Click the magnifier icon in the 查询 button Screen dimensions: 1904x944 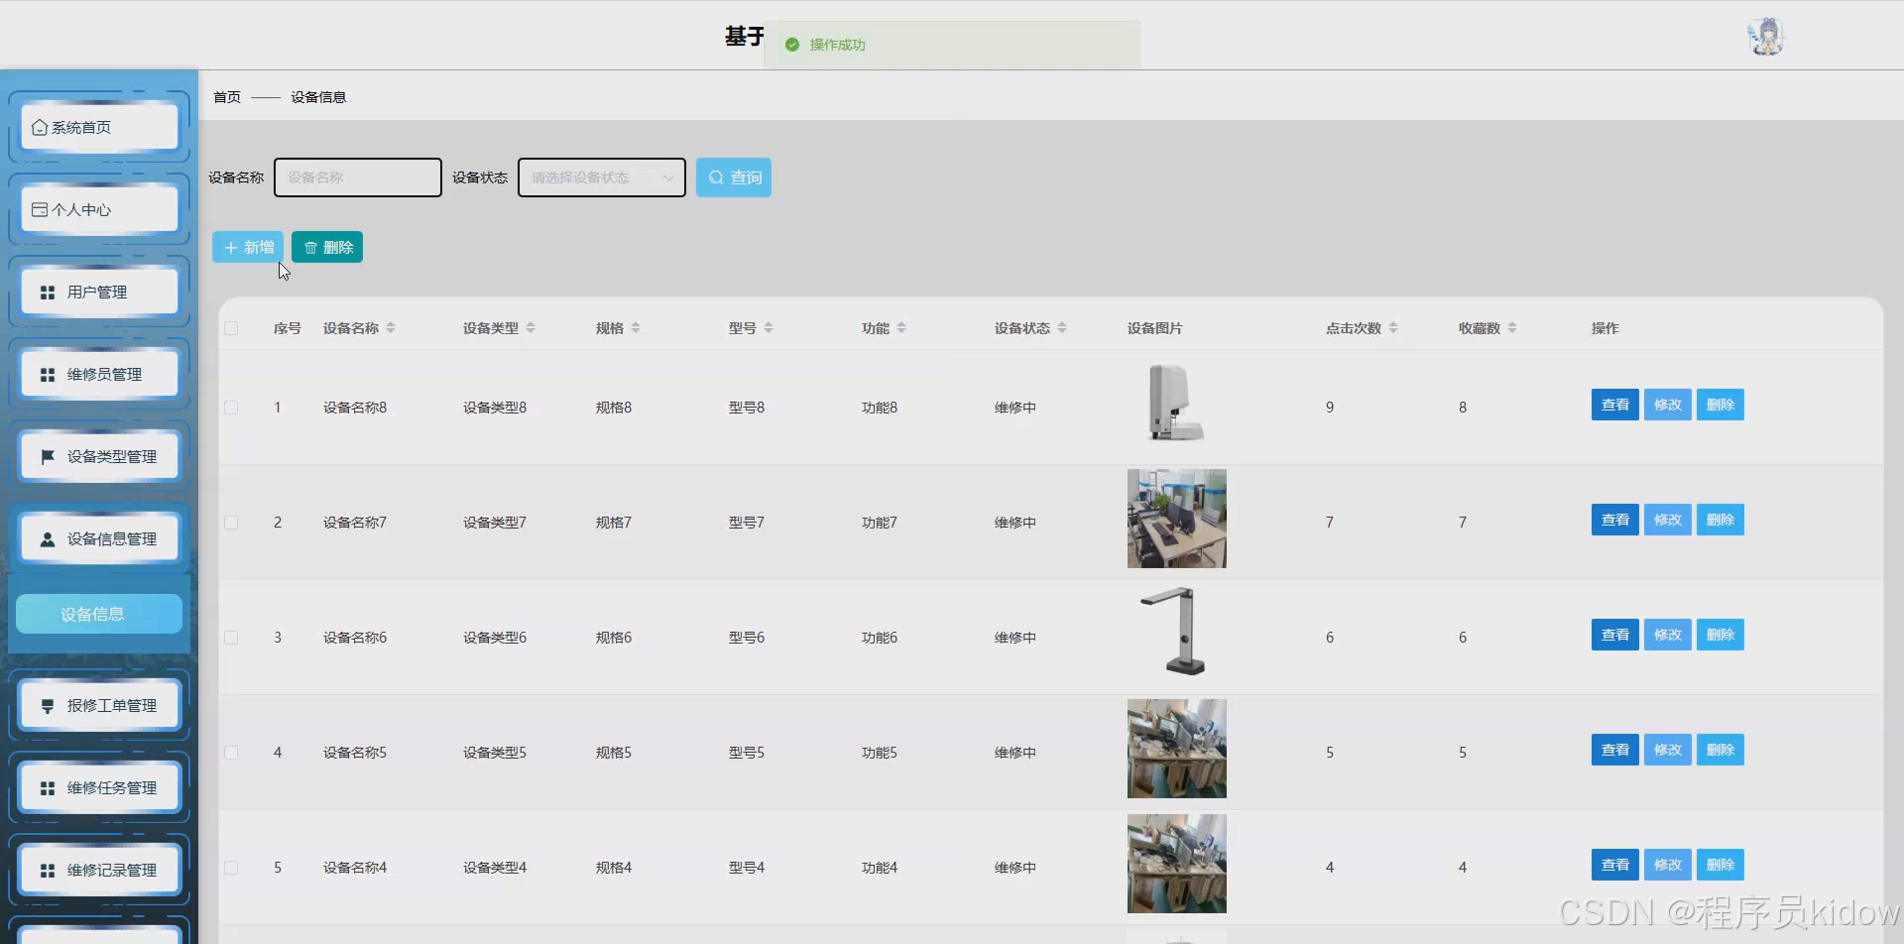click(x=717, y=177)
